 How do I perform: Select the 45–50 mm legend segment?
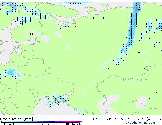(x=75, y=122)
